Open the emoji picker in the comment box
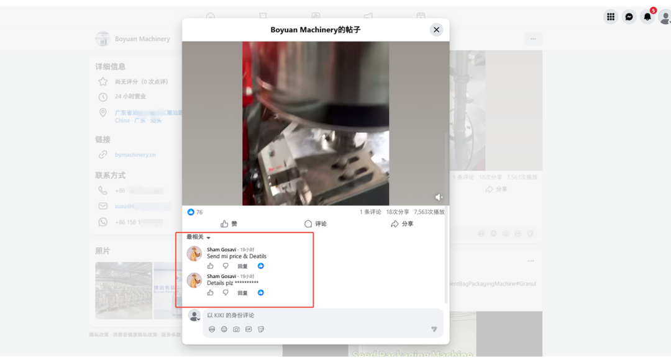 [224, 329]
